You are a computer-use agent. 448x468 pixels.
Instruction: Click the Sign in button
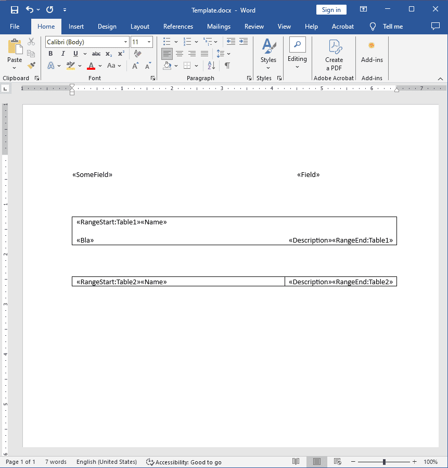[331, 9]
